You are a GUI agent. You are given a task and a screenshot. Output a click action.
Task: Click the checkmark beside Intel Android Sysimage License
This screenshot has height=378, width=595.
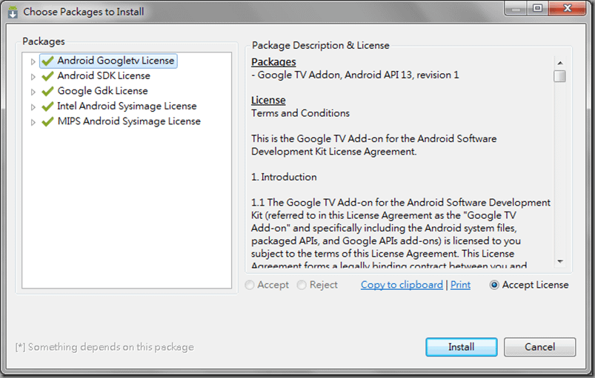[x=48, y=107]
